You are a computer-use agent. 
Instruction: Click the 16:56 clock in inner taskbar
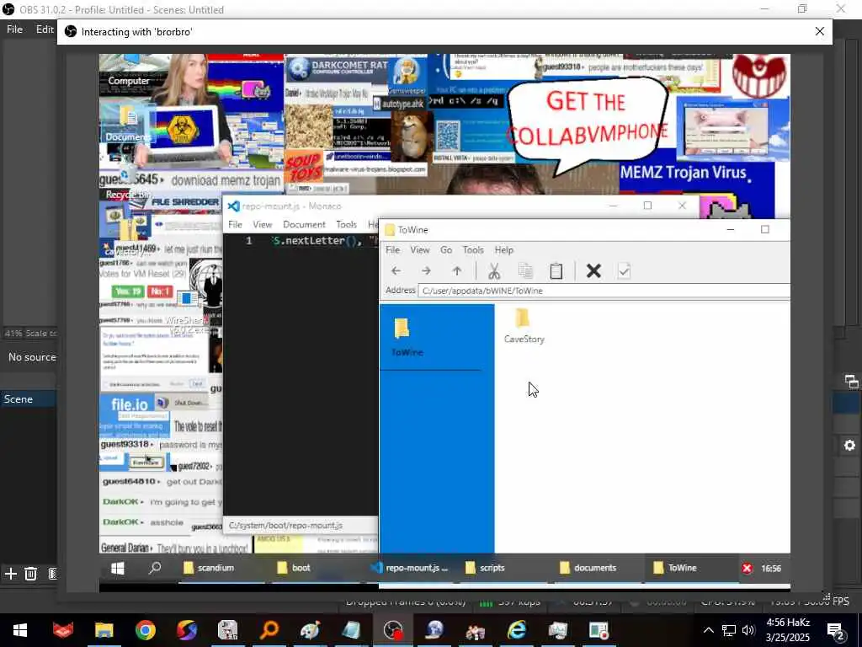[x=771, y=569]
